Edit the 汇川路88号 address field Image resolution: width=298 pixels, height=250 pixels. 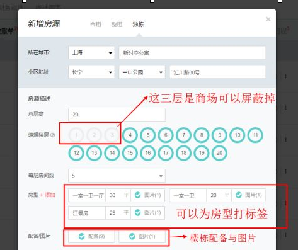217,72
